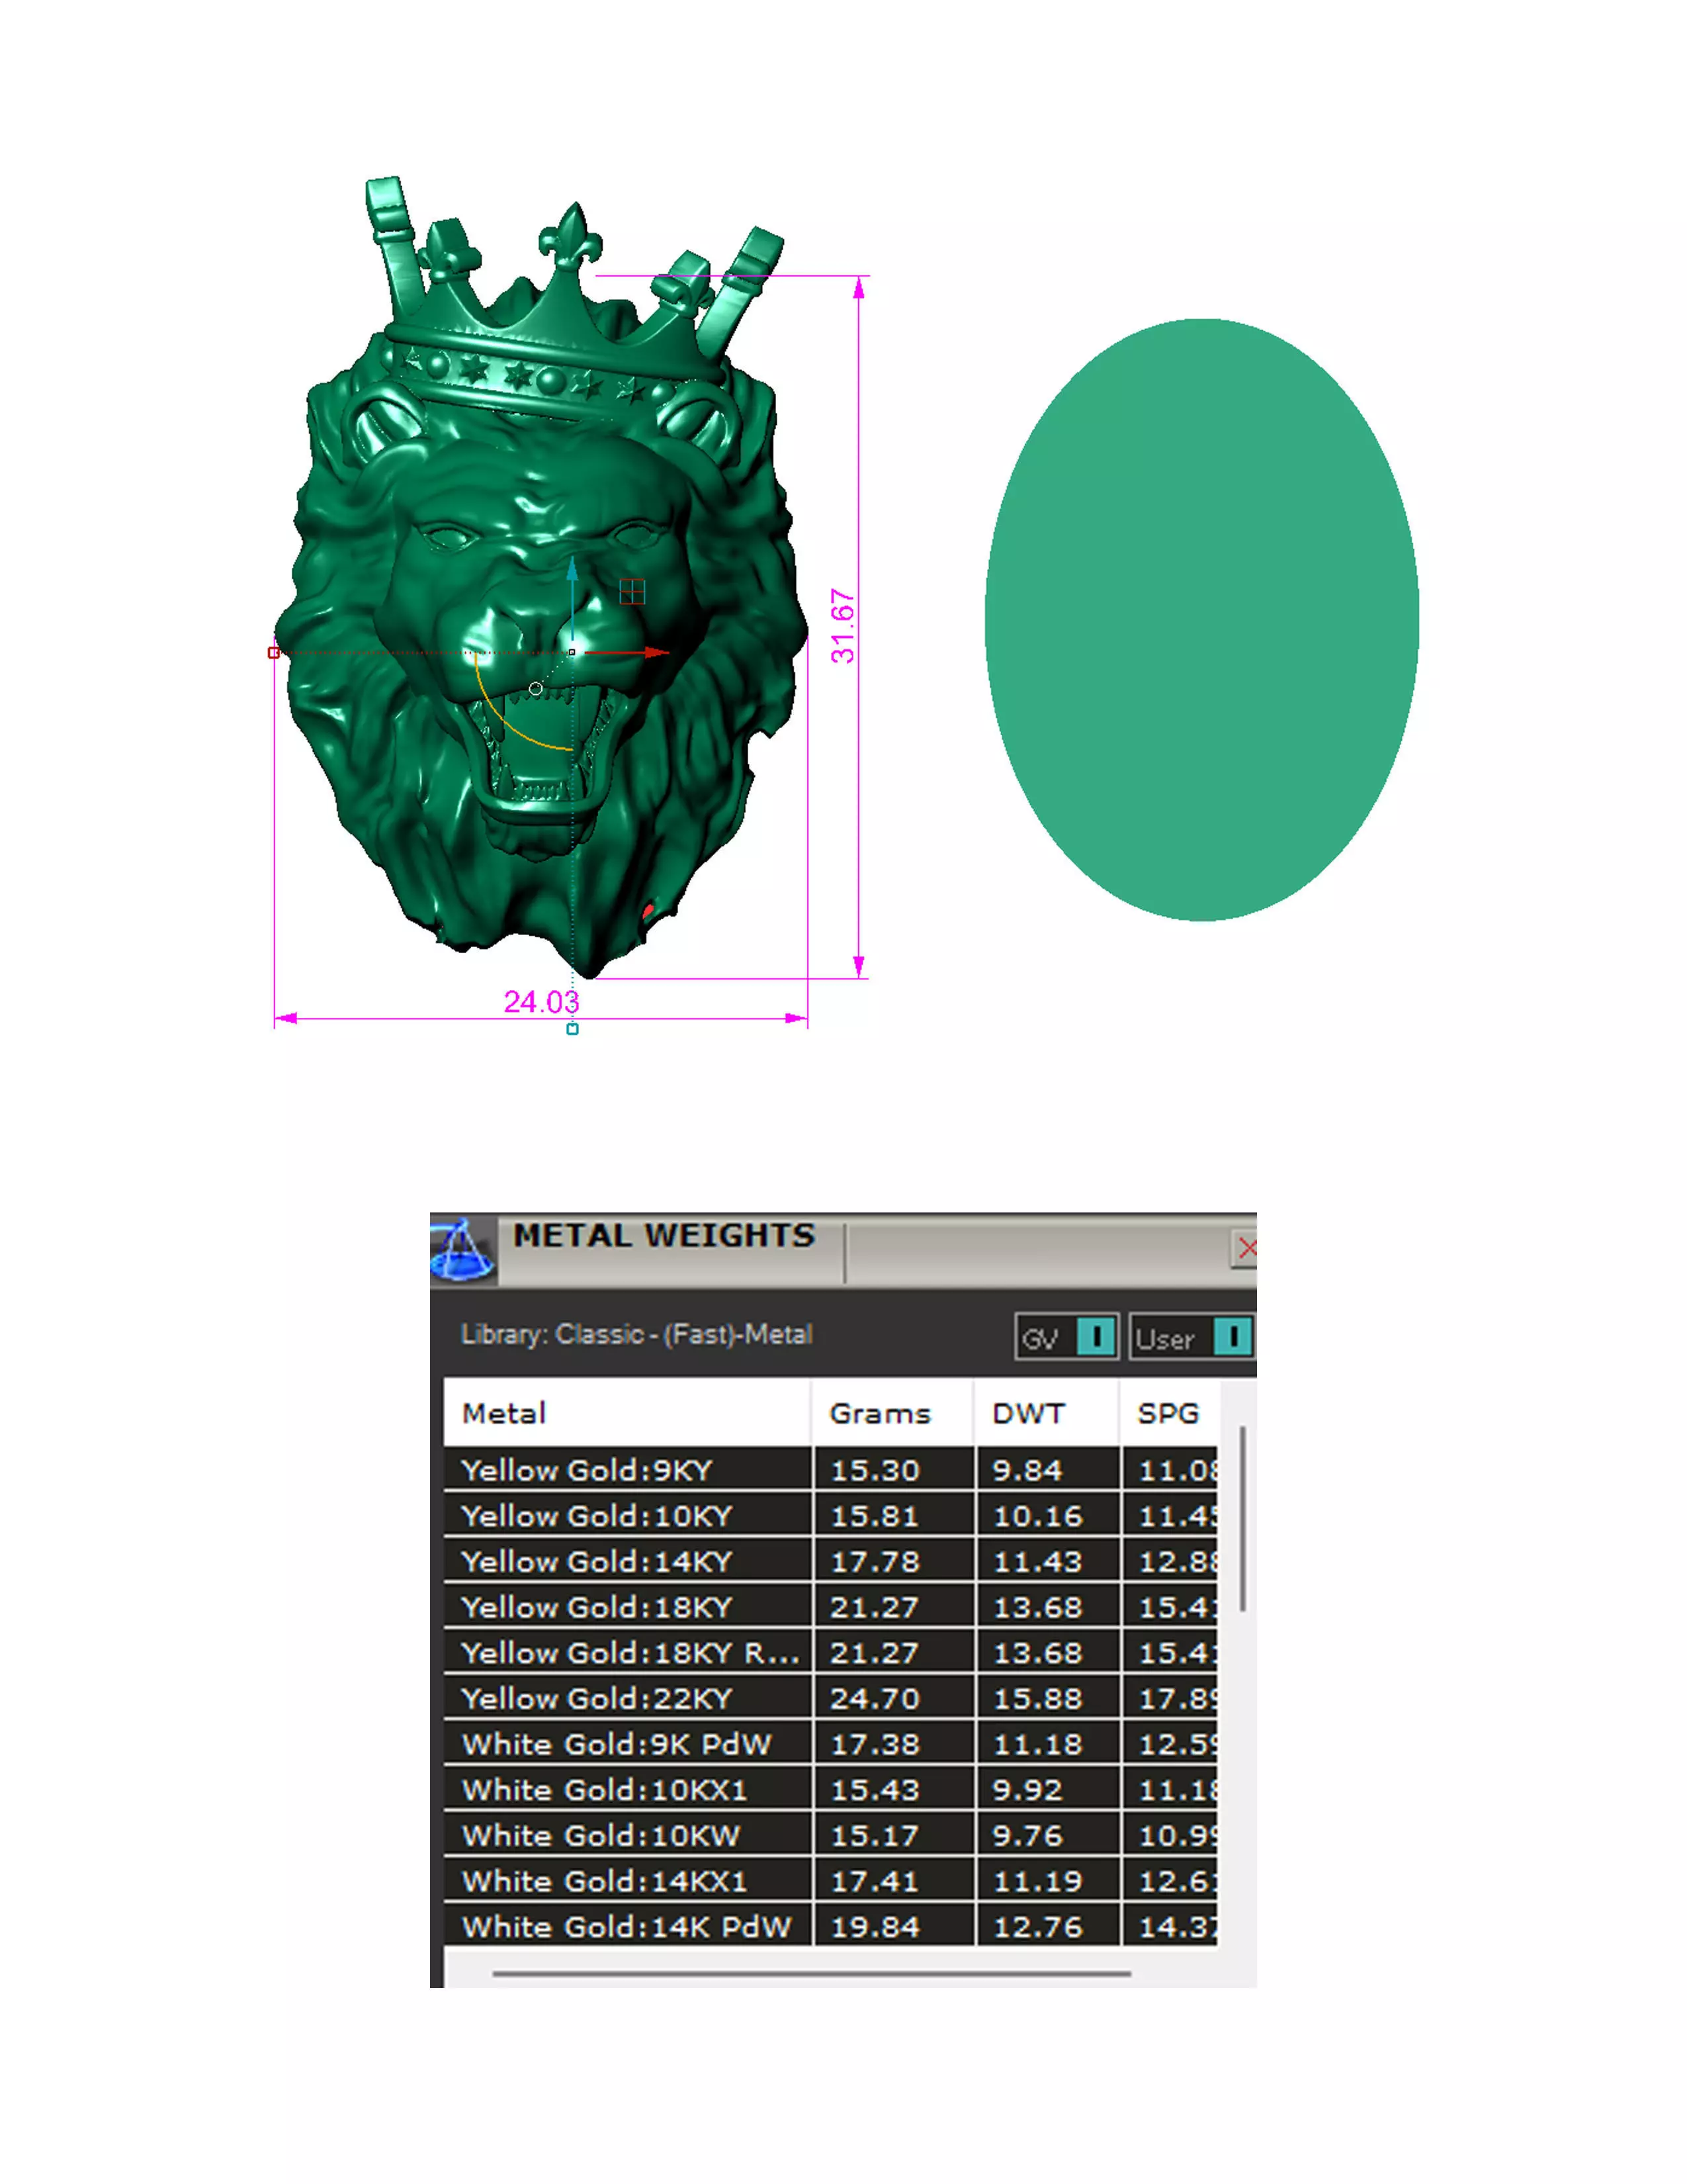The height and width of the screenshot is (2184, 1687).
Task: Sort by the Grams column header
Action: click(892, 1413)
